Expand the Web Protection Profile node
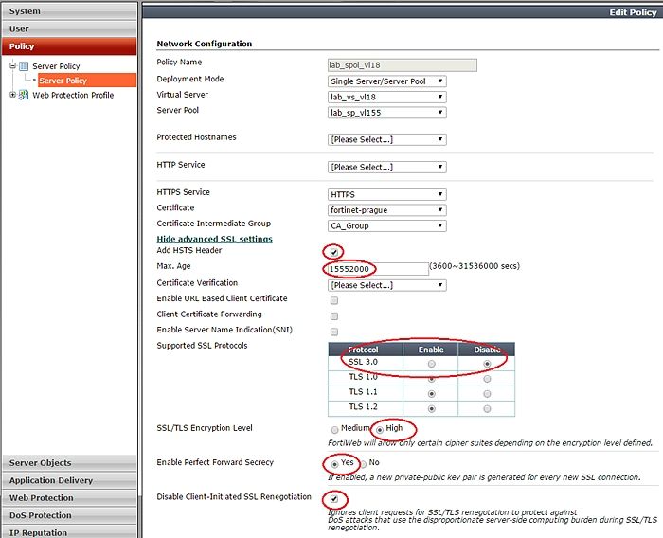The image size is (663, 538). tap(12, 95)
